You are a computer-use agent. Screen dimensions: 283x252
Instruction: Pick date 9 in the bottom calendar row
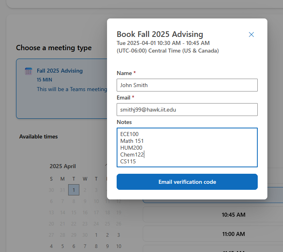pyautogui.click(x=107, y=246)
